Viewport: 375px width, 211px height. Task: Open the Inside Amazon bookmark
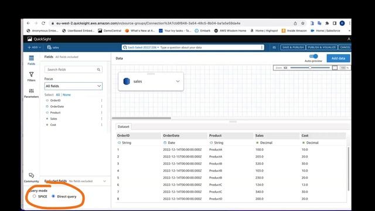click(x=294, y=30)
